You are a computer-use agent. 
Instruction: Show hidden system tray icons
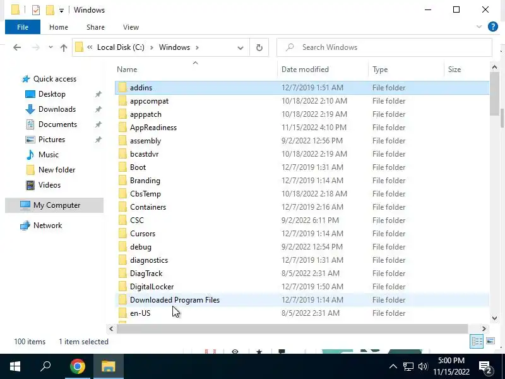pyautogui.click(x=393, y=366)
